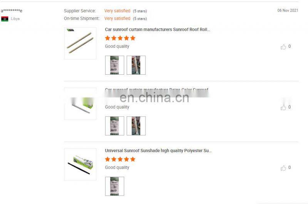
Task: Open the Car sunroof curtain manufacturers product link
Action: click(157, 30)
